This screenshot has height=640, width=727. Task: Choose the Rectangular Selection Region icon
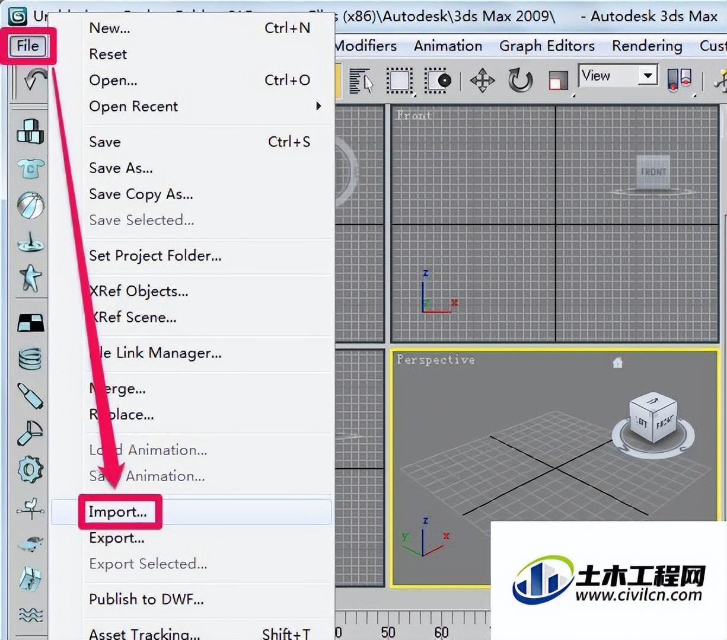[x=400, y=81]
